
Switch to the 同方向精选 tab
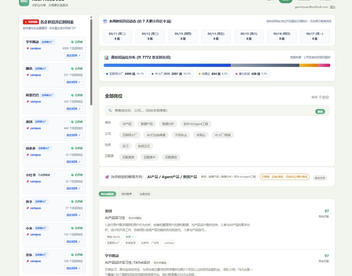tap(108, 194)
